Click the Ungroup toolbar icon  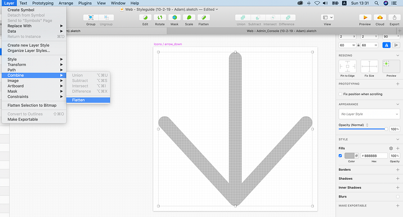point(106,18)
